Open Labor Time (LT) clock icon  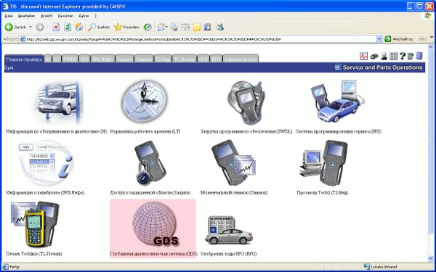[145, 102]
